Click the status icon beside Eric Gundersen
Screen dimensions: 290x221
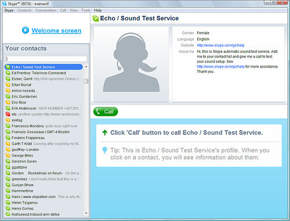[8, 97]
